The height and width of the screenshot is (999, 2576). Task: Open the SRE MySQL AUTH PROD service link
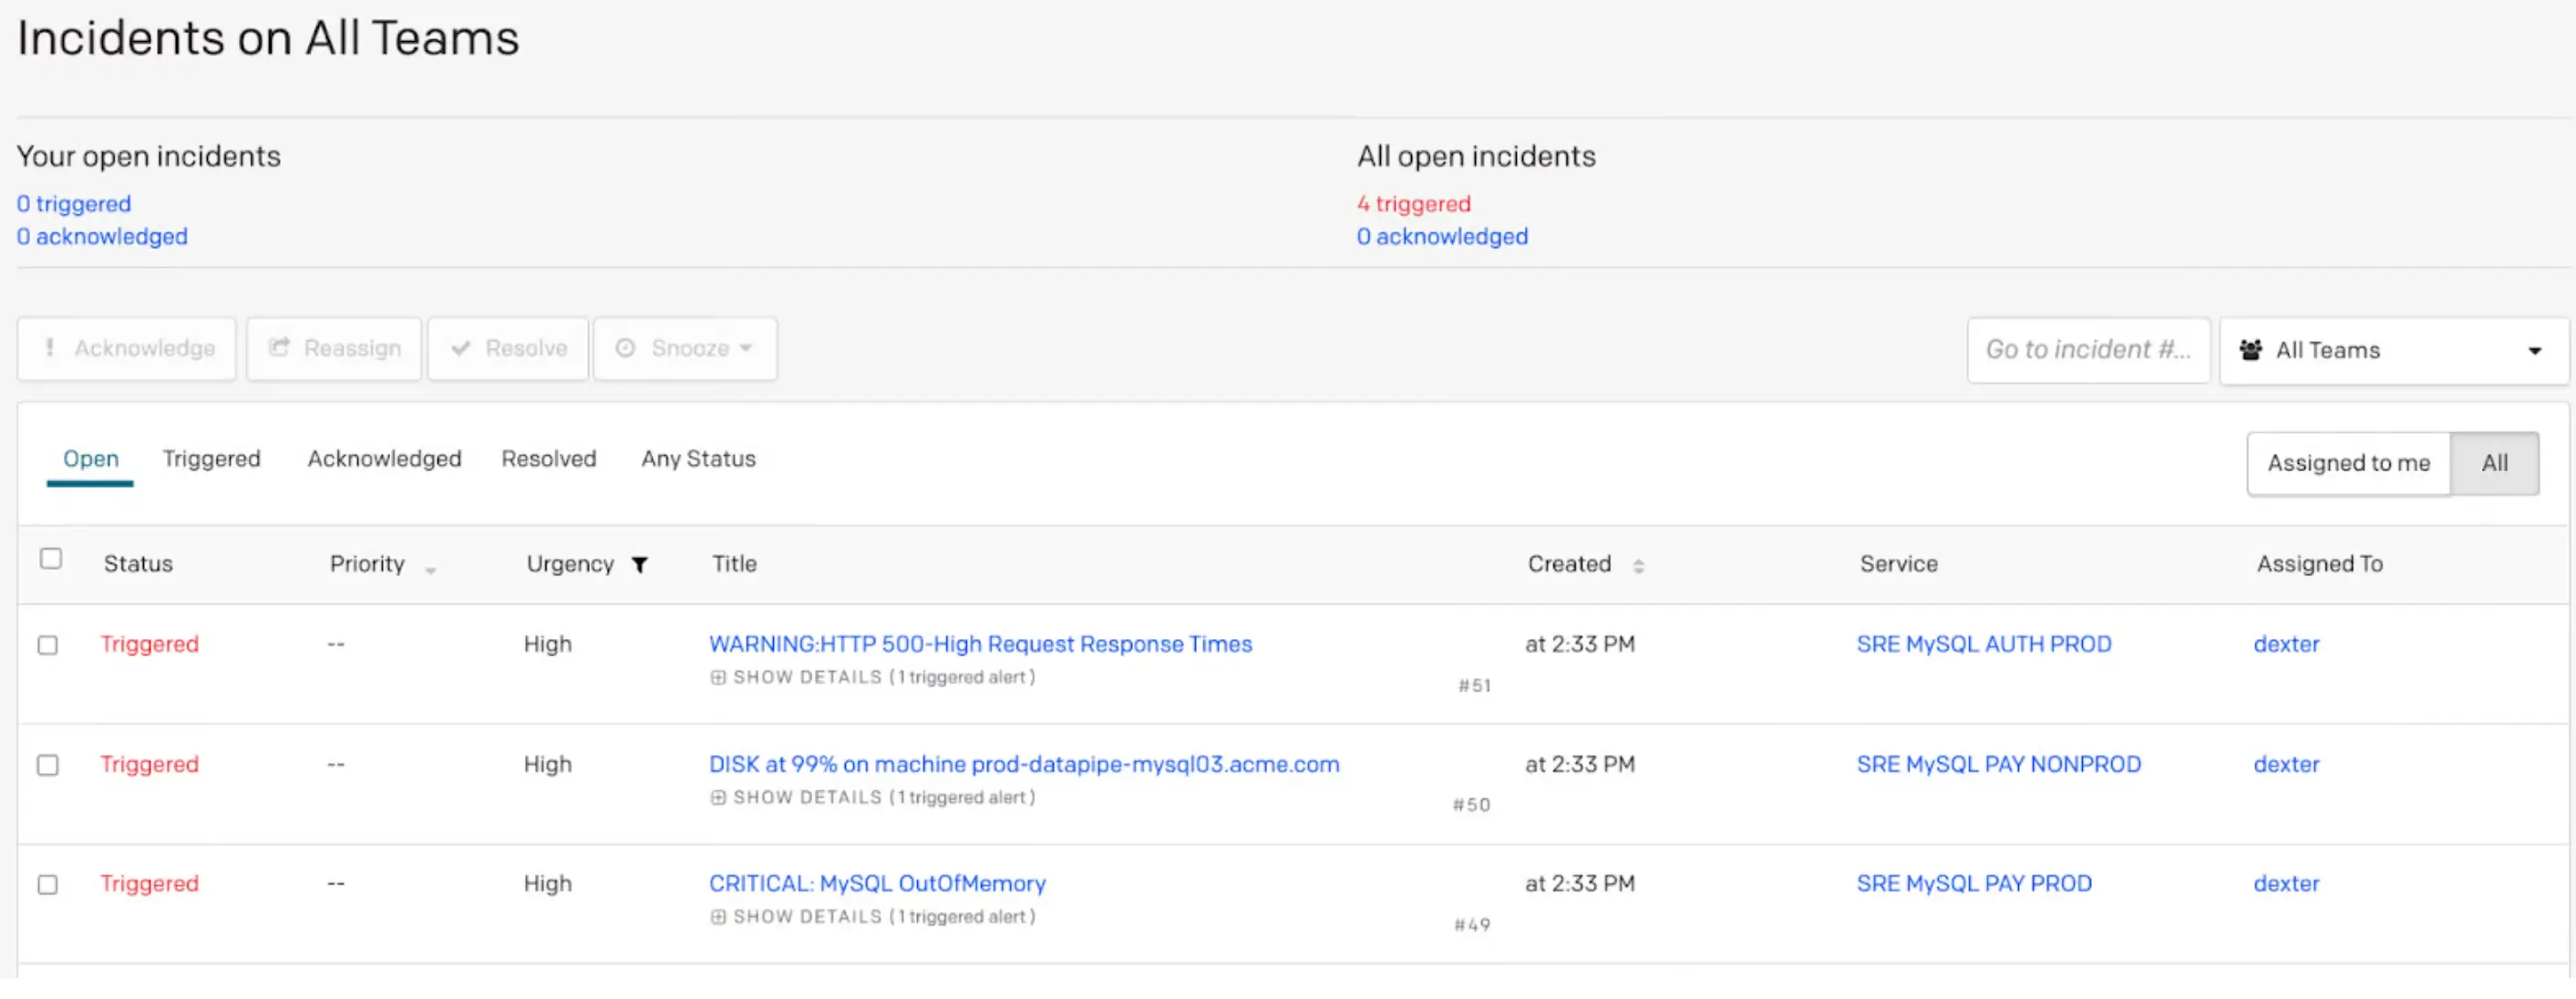pyautogui.click(x=1983, y=644)
